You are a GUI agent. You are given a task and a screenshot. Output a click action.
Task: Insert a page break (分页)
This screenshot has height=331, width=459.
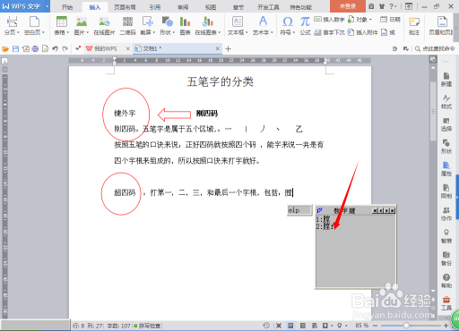(12, 26)
